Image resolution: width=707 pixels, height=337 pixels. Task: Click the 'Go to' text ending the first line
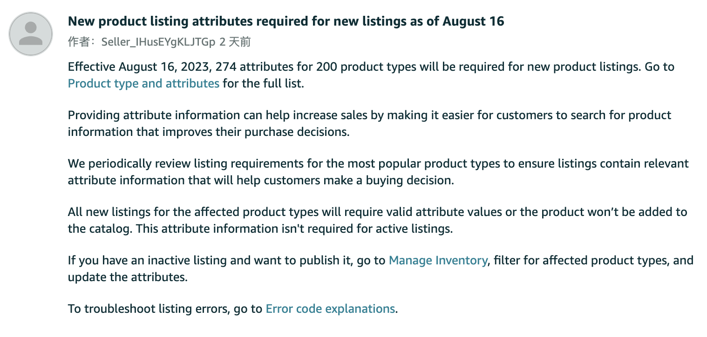click(x=659, y=67)
